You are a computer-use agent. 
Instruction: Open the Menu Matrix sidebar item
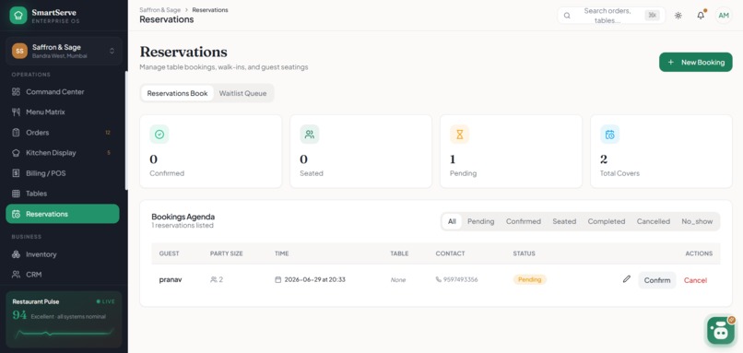point(63,112)
